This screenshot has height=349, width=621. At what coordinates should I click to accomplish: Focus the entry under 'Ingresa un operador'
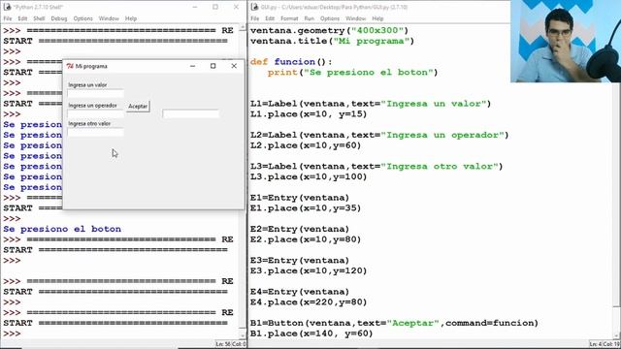point(95,113)
